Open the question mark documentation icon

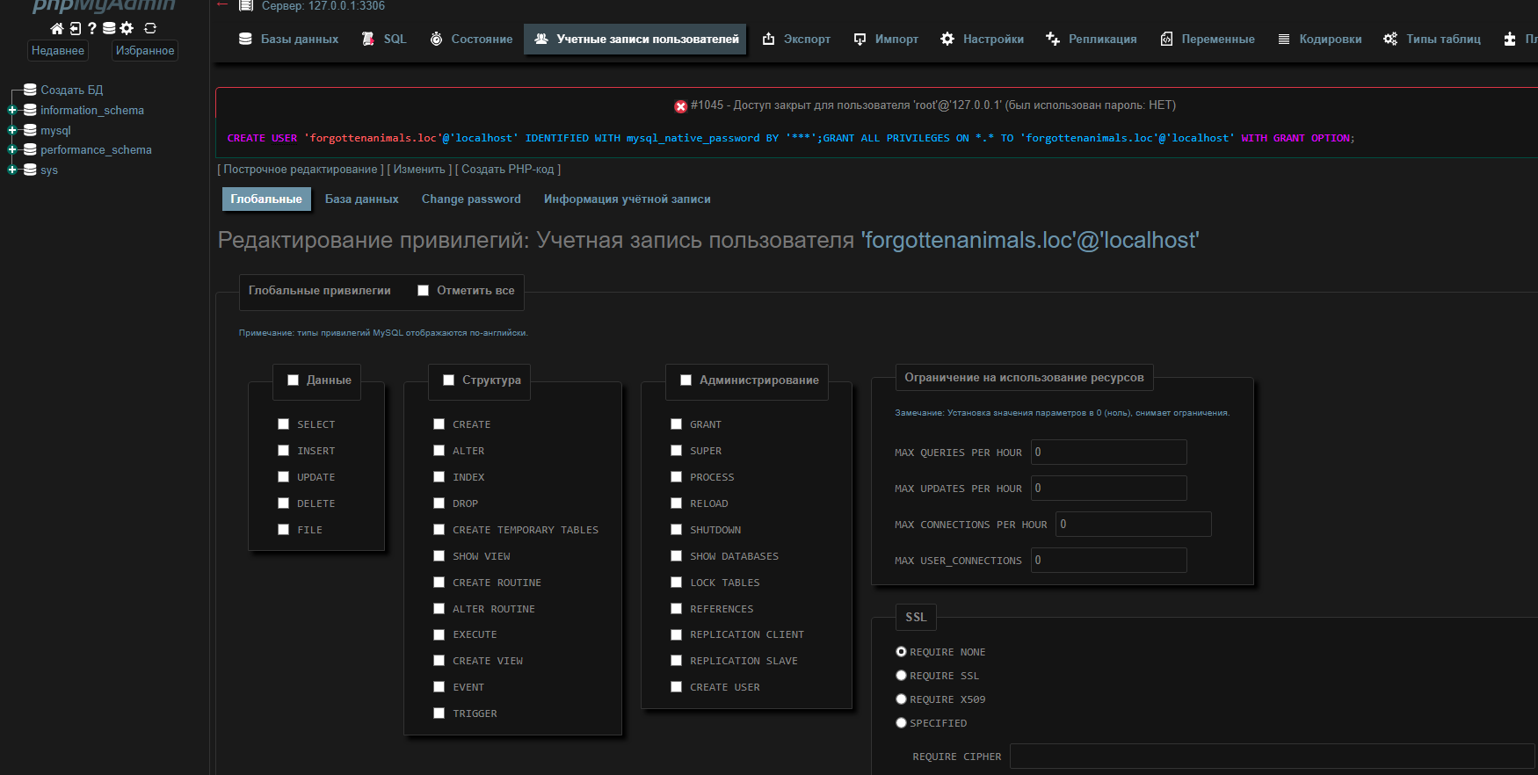(91, 28)
